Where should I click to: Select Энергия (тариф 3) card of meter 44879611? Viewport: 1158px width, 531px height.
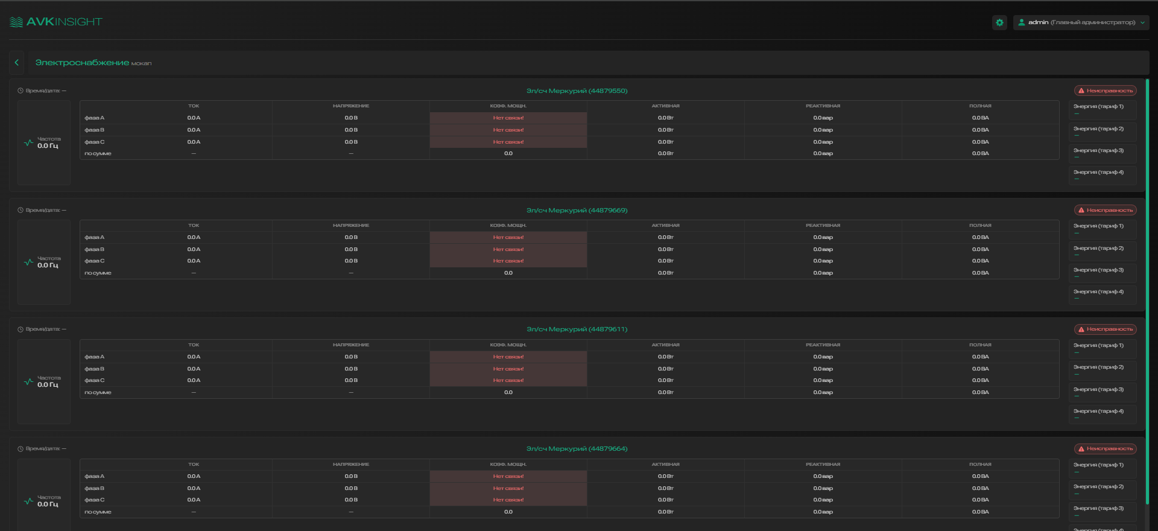[x=1103, y=392]
